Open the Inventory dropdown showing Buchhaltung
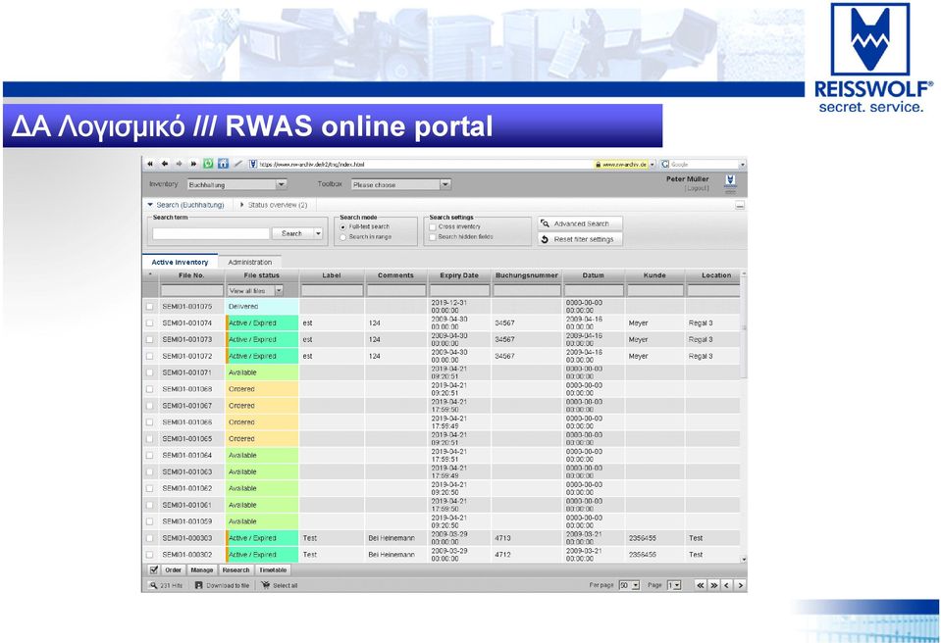 coord(237,184)
